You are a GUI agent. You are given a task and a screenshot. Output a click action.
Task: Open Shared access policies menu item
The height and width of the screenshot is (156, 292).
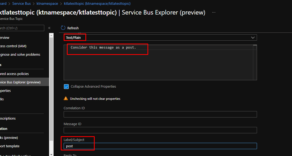(x=14, y=74)
